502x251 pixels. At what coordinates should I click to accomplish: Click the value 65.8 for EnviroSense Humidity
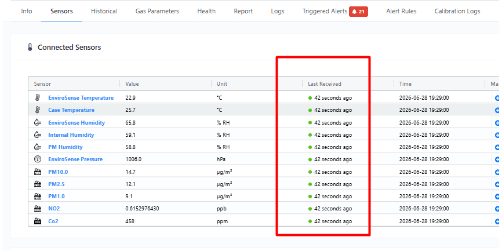130,123
